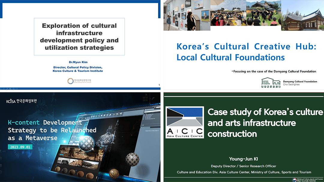Open the more options ellipsis in slideshow controls
The width and height of the screenshot is (324, 182).
coord(17,89)
